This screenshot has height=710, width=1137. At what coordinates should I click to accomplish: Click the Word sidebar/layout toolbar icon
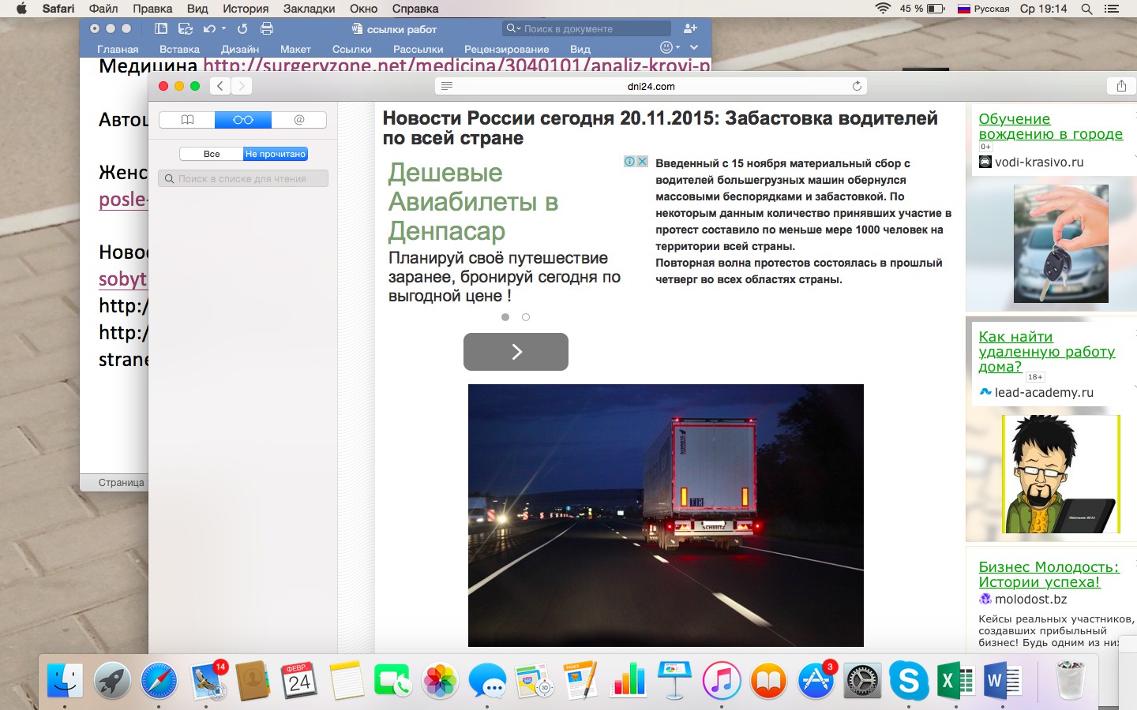161,28
